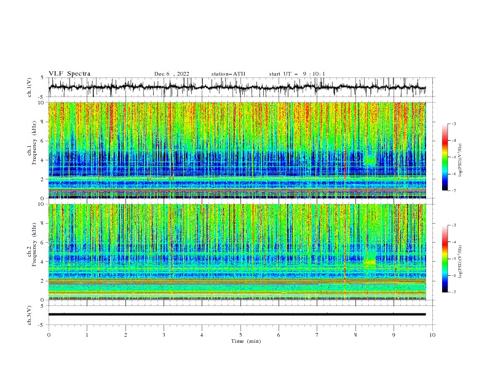Click the "-7" tick on ch.1 colorbar

453,190
